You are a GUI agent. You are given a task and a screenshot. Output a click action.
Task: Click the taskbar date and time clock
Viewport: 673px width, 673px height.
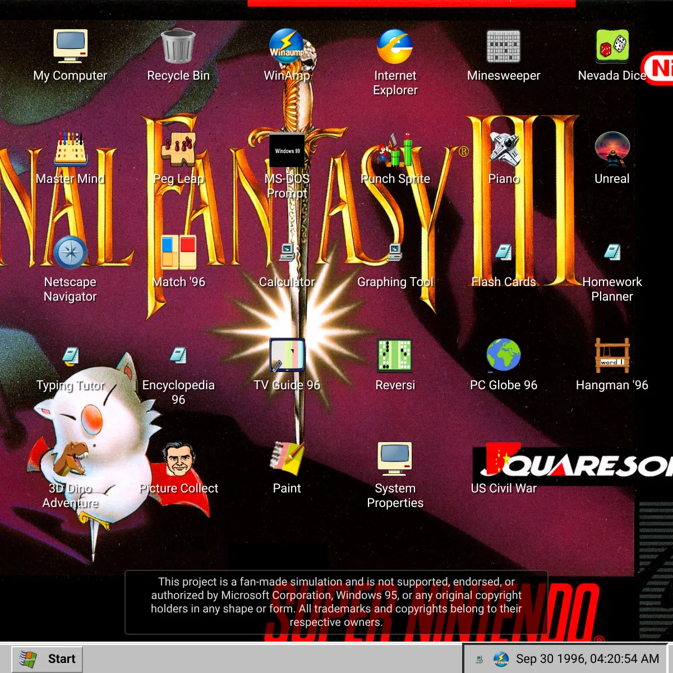(587, 659)
